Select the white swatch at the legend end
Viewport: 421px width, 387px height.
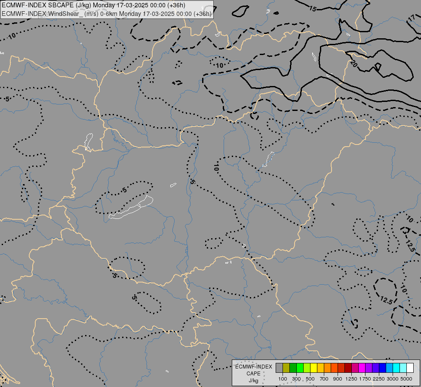[x=410, y=368]
